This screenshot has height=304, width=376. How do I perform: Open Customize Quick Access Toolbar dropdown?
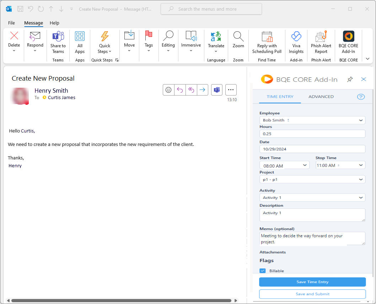pyautogui.click(x=71, y=9)
